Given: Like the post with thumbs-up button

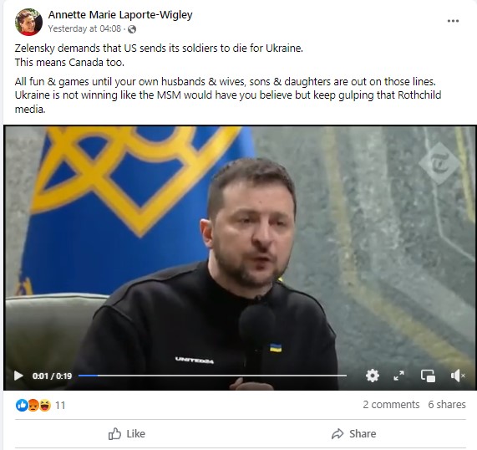Looking at the screenshot, I should tap(127, 433).
